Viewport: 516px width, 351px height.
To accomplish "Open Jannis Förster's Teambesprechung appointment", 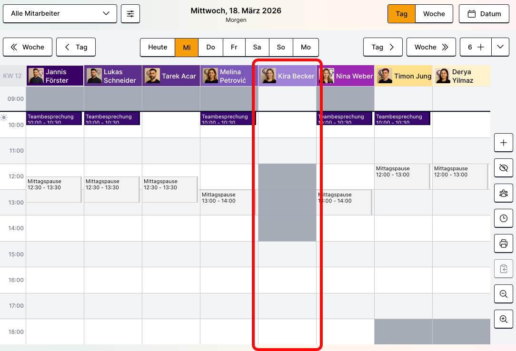I will (55, 118).
